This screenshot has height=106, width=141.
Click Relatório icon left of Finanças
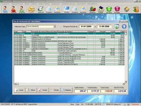tap(83, 9)
